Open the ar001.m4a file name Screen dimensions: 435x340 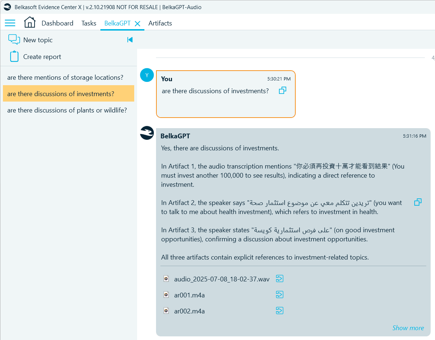pos(189,295)
